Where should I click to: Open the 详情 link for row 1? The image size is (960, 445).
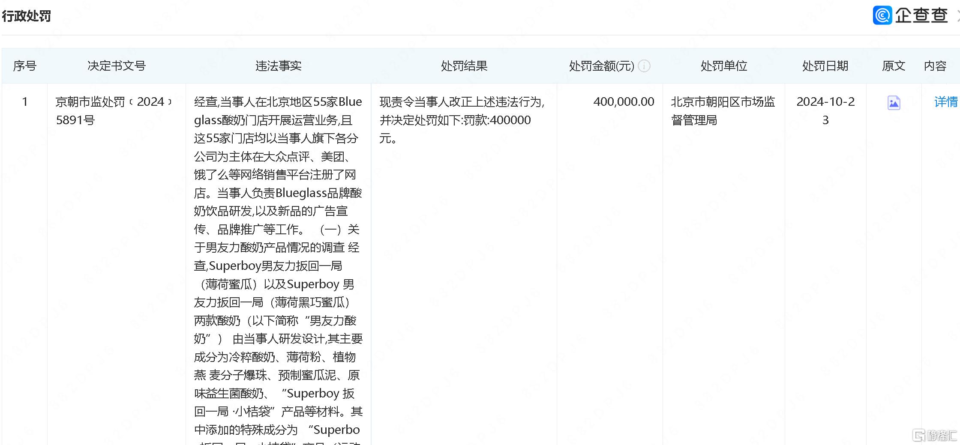946,102
